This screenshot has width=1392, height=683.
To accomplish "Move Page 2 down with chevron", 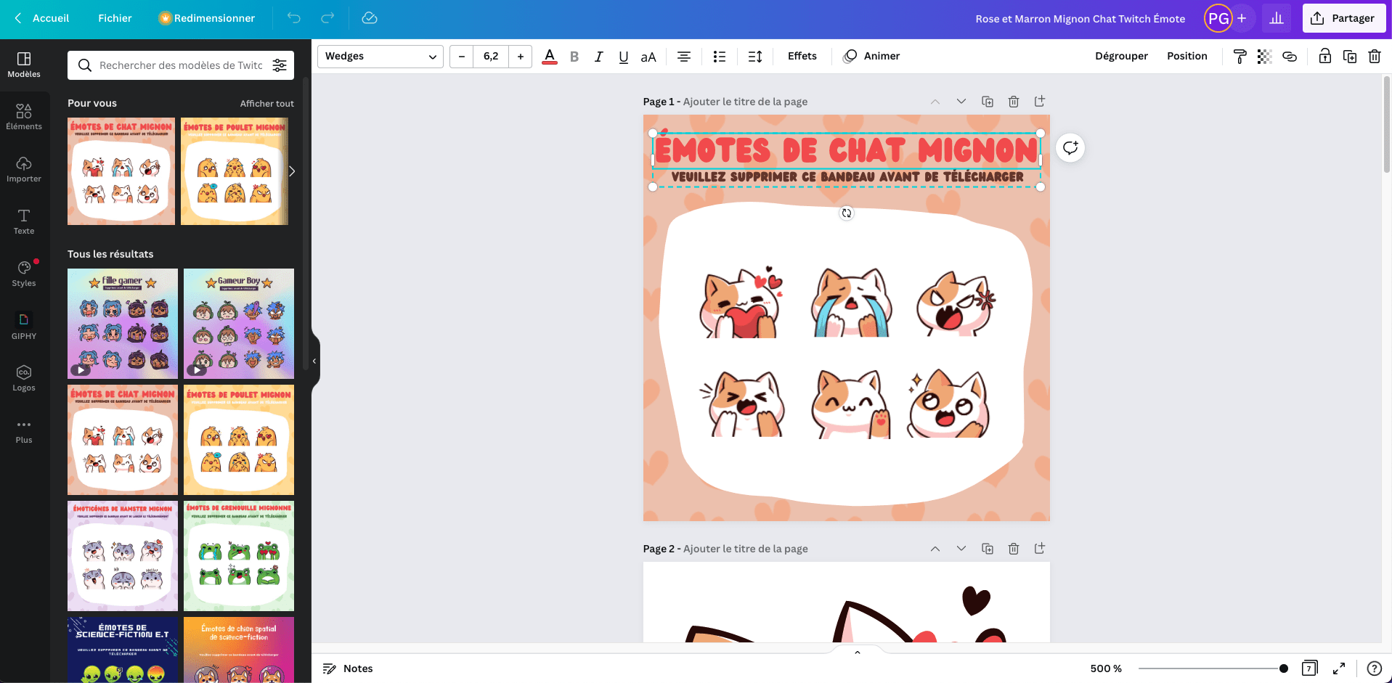I will (961, 549).
